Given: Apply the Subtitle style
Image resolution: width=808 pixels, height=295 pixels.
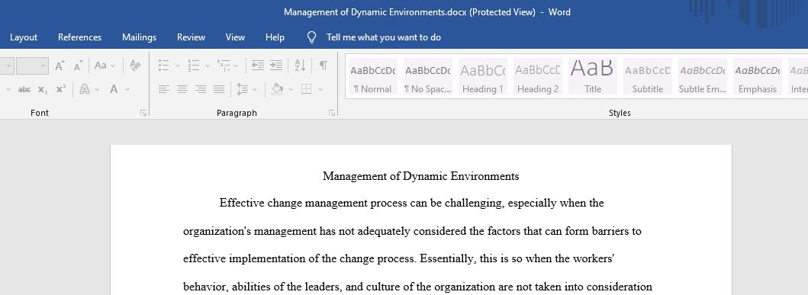Looking at the screenshot, I should [648, 76].
